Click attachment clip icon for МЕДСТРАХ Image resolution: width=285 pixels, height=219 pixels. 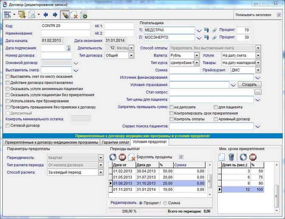point(214,30)
